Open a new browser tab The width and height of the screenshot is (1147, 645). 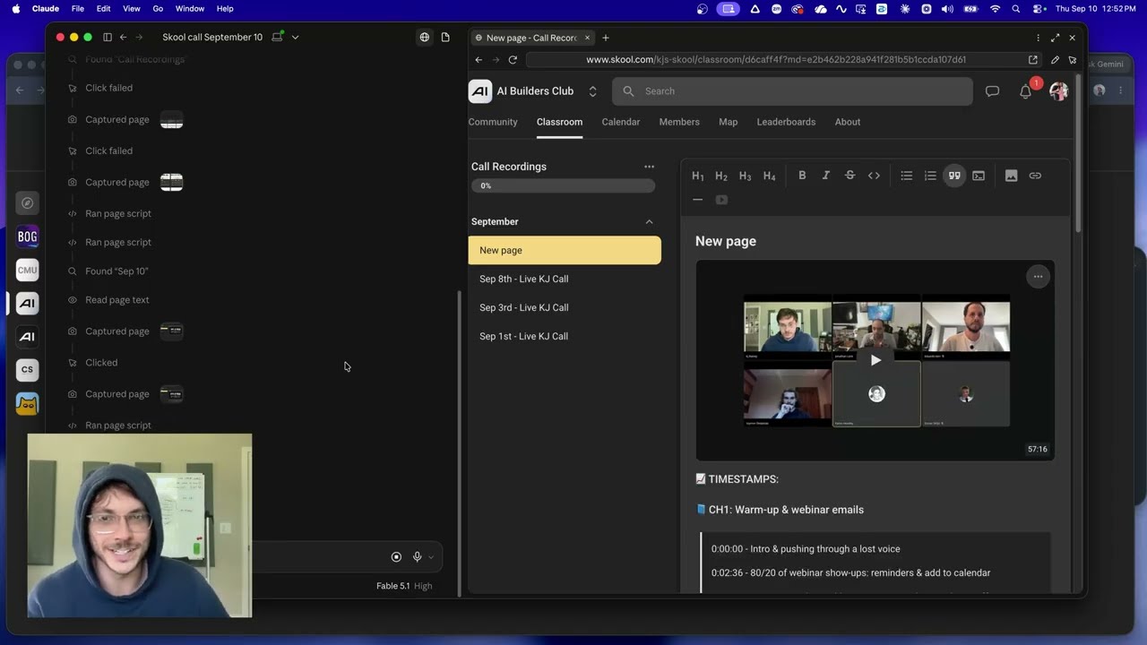606,38
